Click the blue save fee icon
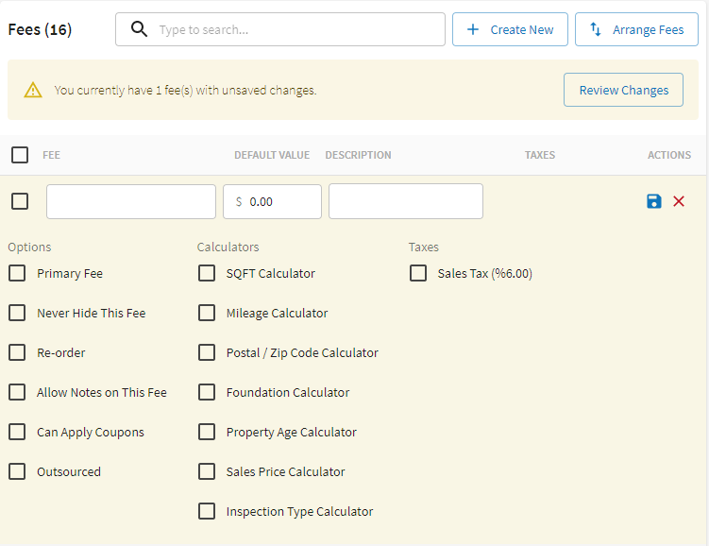 (x=654, y=201)
